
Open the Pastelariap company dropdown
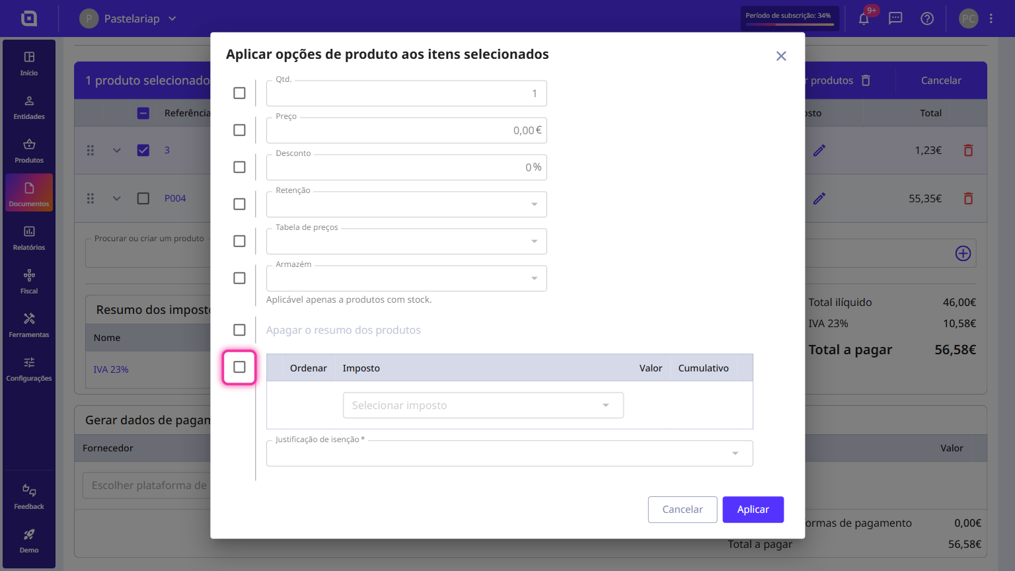pos(129,19)
